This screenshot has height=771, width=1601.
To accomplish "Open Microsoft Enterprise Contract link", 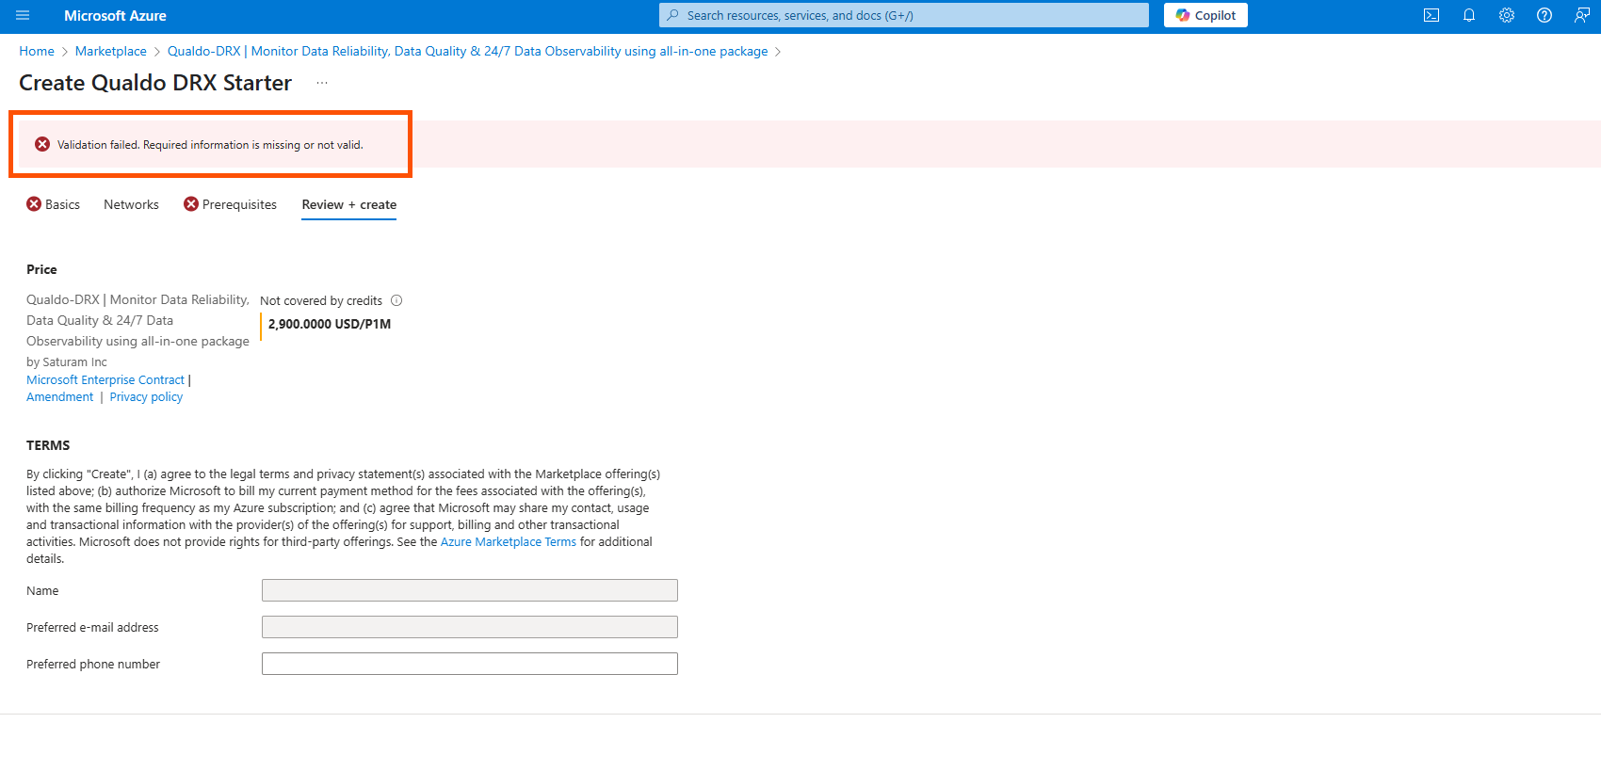I will [105, 380].
